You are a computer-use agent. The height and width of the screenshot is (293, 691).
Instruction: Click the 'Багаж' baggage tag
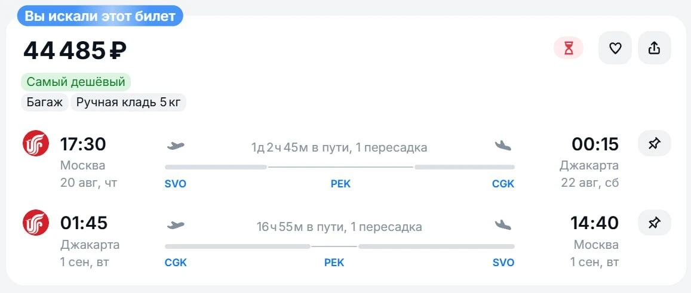pyautogui.click(x=45, y=103)
